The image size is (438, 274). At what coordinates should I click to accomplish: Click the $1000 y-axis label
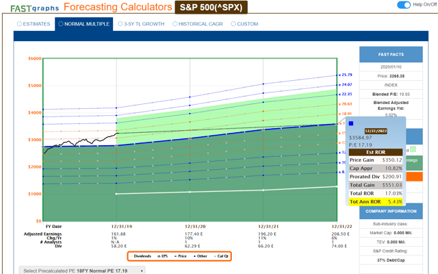click(x=35, y=194)
